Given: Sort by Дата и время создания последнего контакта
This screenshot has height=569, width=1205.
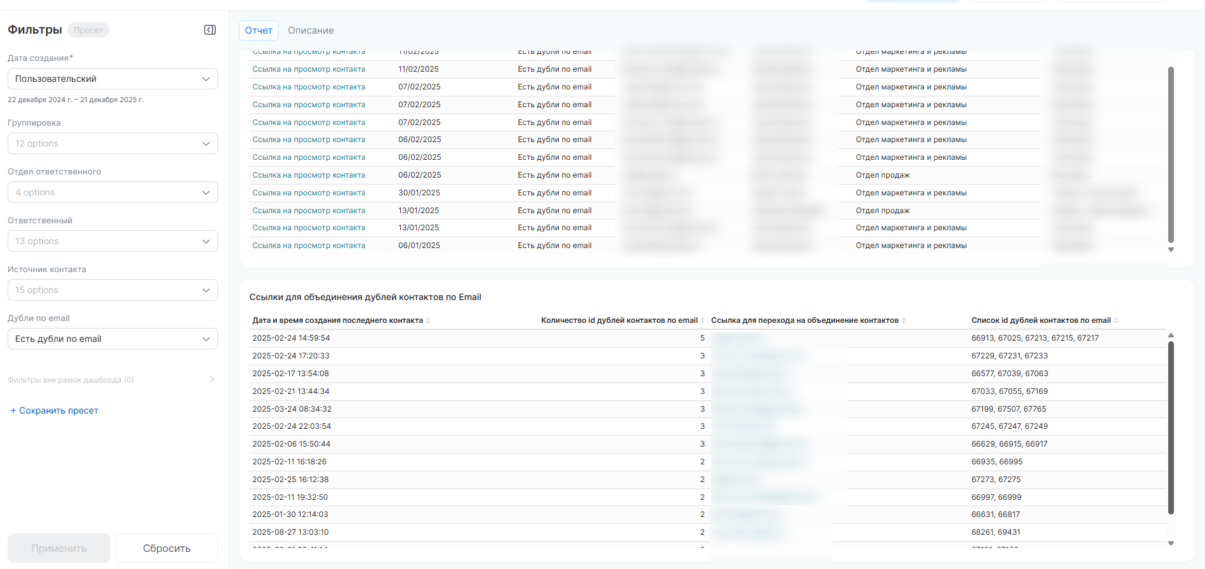Looking at the screenshot, I should 428,320.
